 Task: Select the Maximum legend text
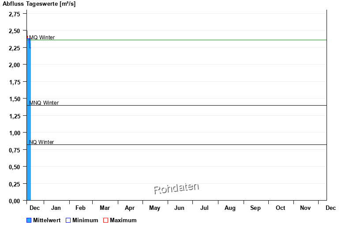[123, 220]
